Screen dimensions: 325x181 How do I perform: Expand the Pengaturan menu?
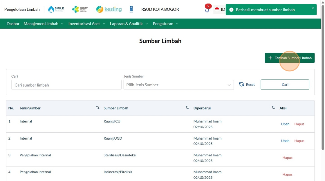tap(165, 23)
